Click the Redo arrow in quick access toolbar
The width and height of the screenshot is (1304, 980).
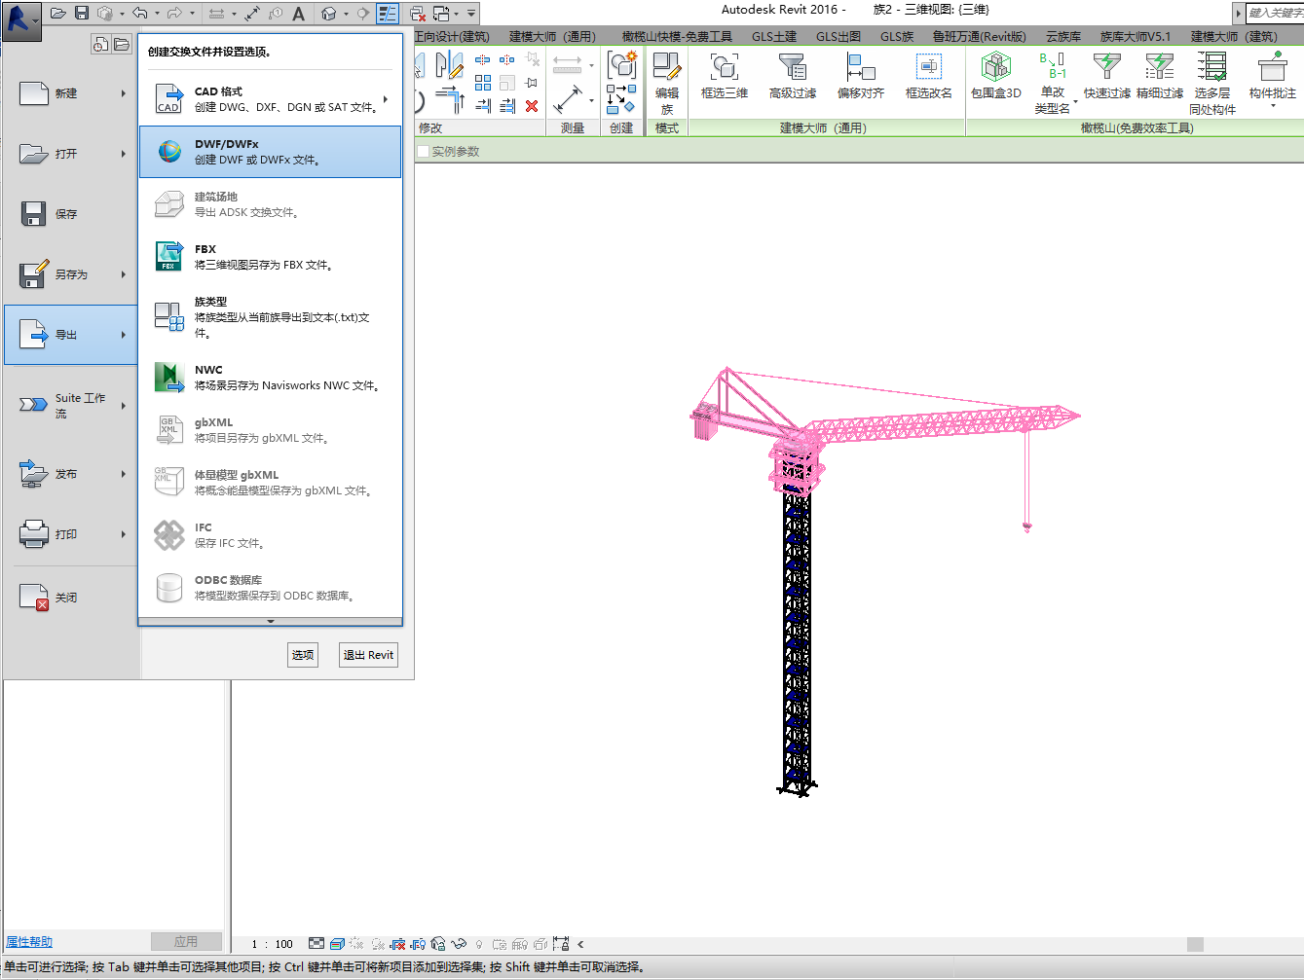(174, 14)
